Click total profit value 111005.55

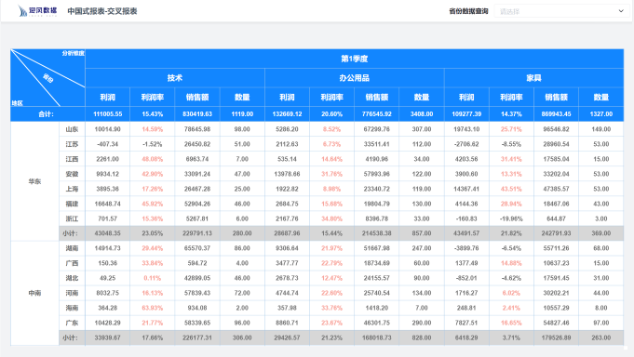[108, 114]
